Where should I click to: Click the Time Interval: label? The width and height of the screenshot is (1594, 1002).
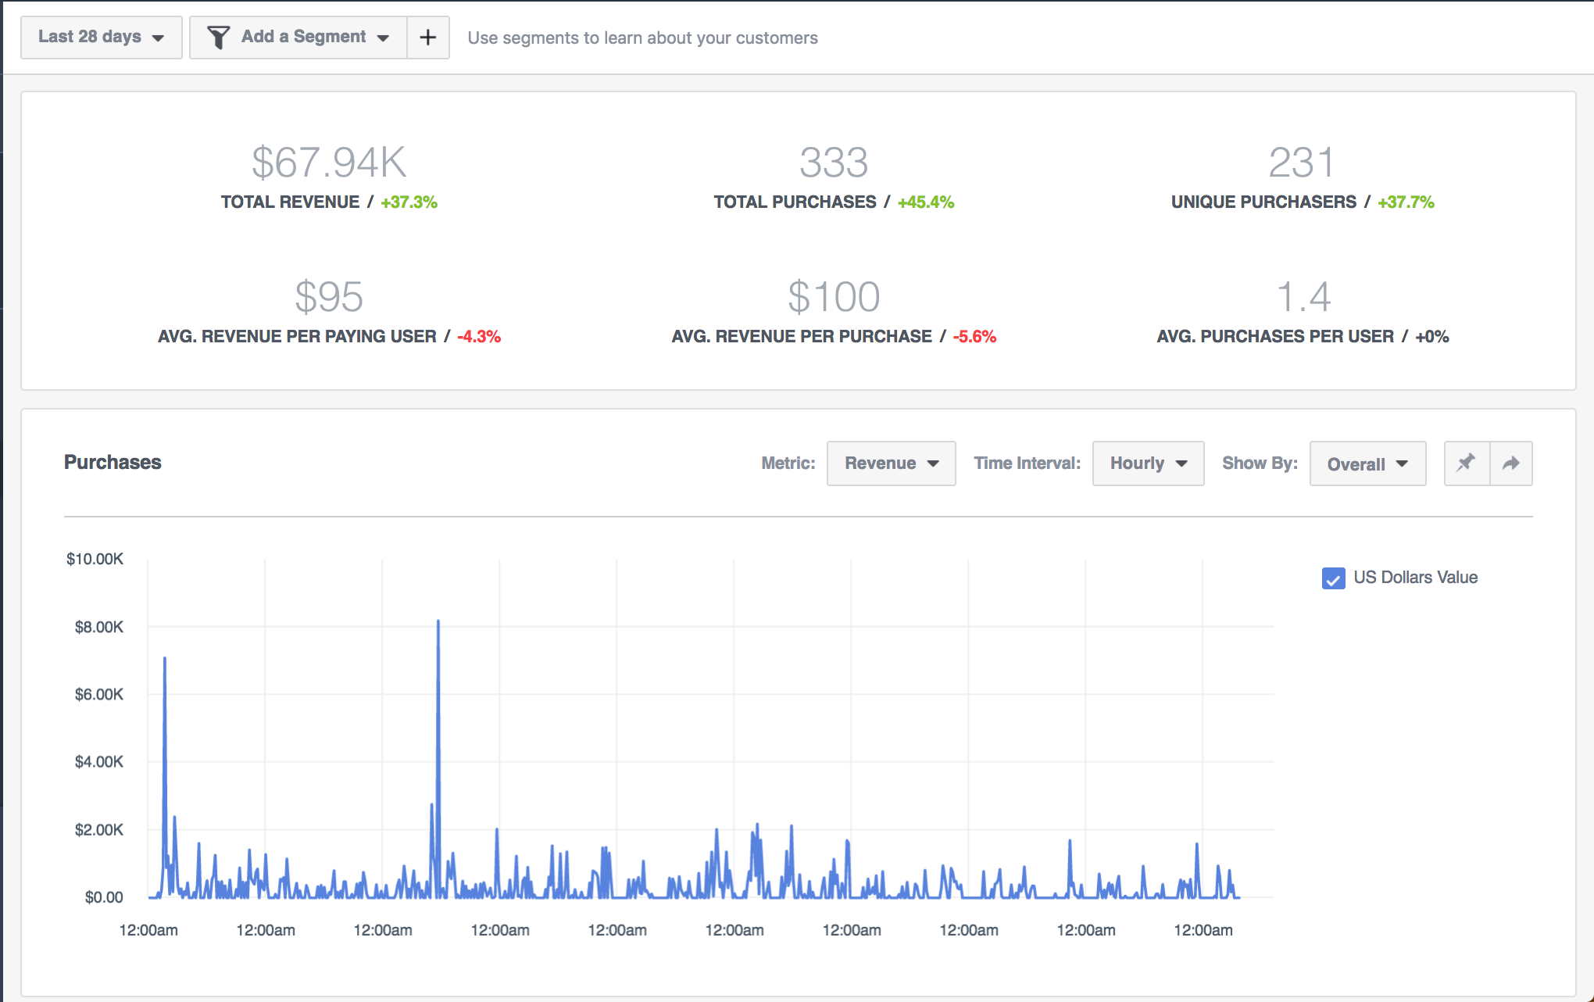point(1027,463)
